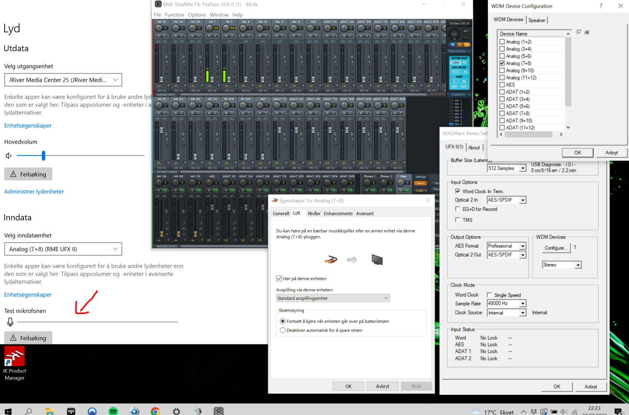
Task: Open Avspilling via denne enheten dropdown
Action: (333, 298)
